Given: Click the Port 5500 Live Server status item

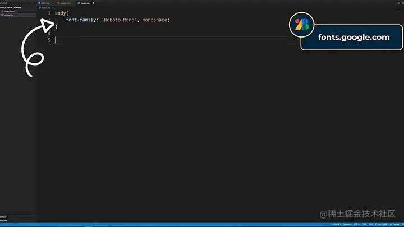Looking at the screenshot, I should tap(381, 224).
